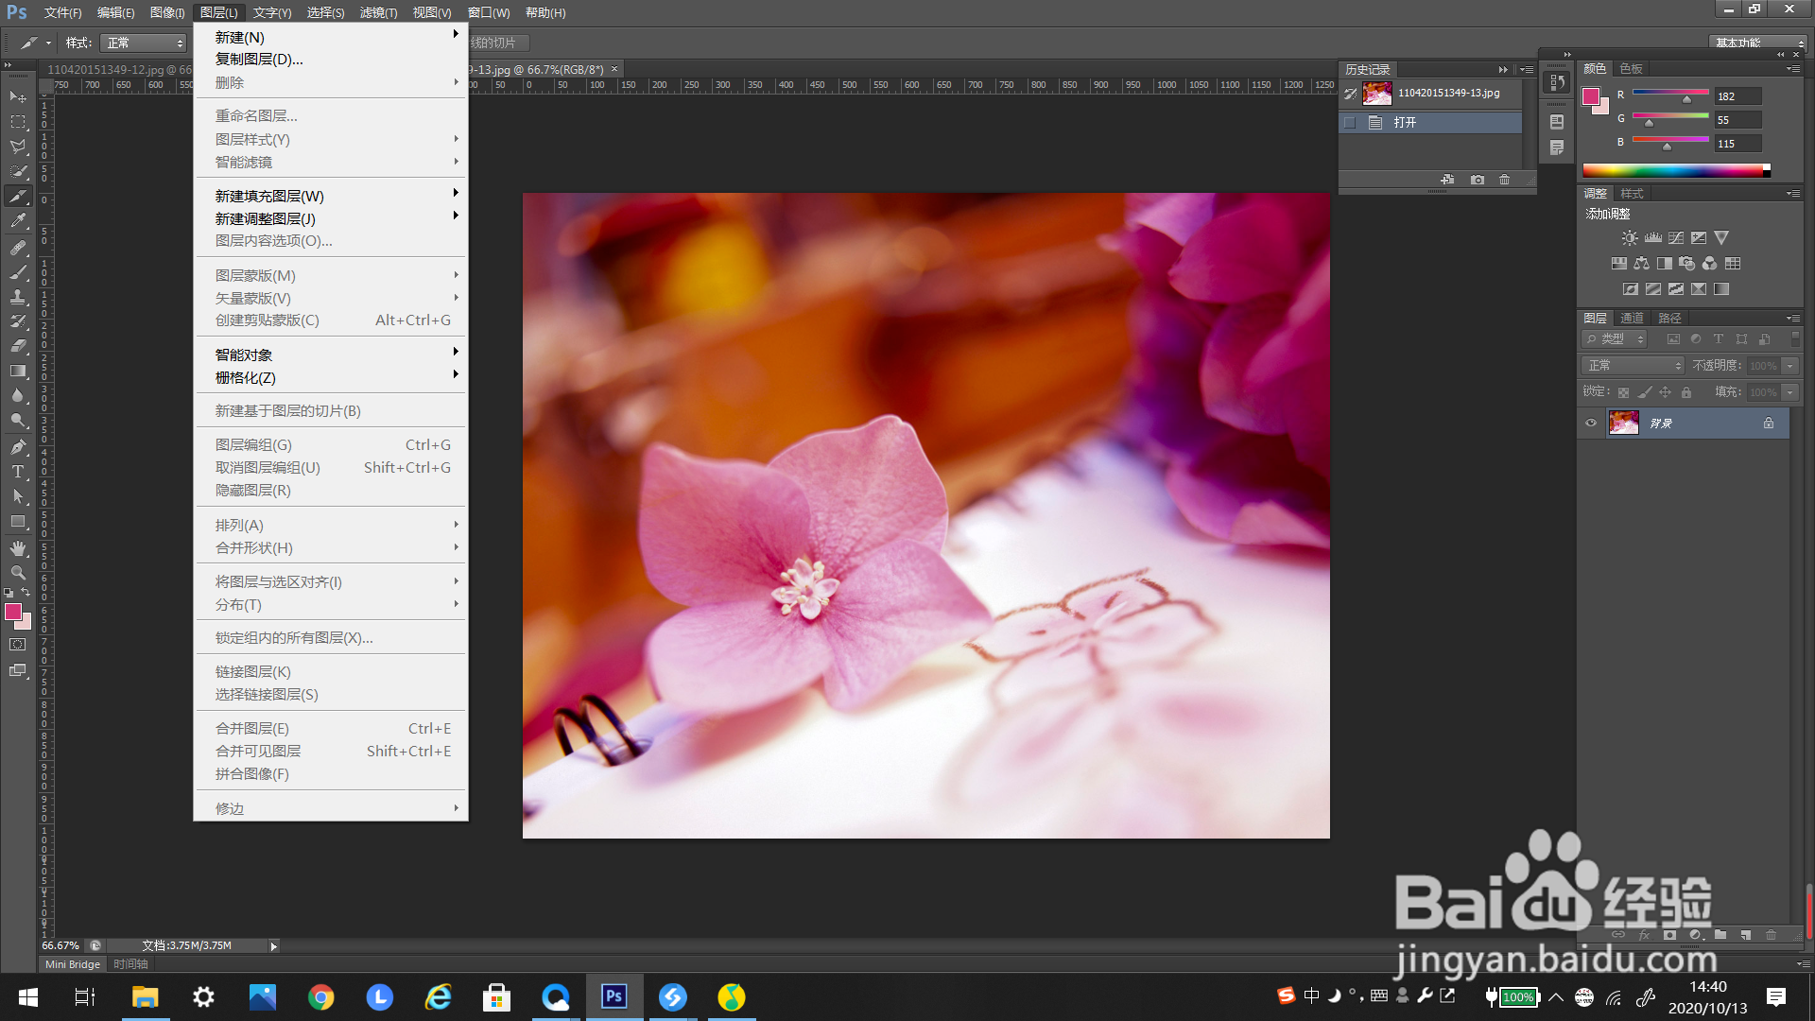This screenshot has width=1815, height=1021.
Task: Switch to the 通道 channels tab
Action: 1632,319
